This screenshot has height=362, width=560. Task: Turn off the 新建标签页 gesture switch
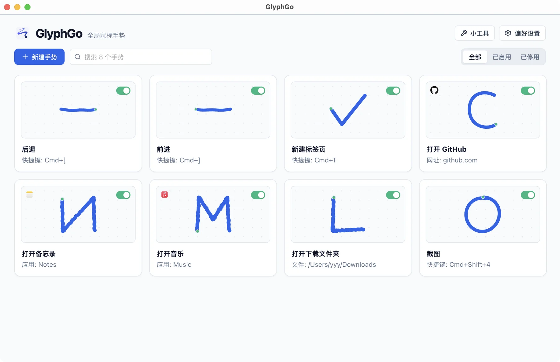[x=393, y=91]
